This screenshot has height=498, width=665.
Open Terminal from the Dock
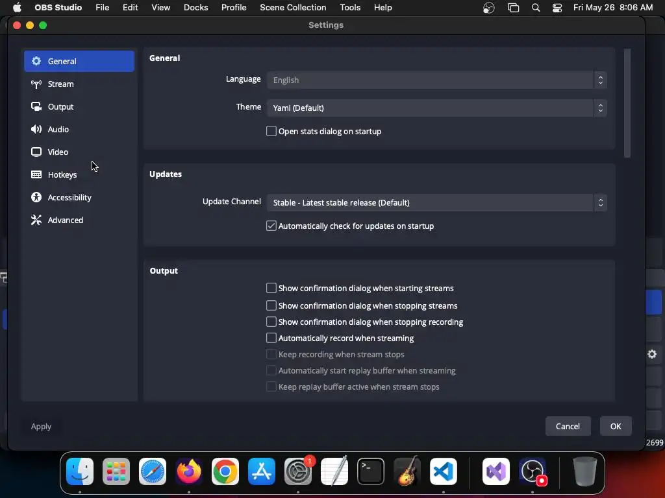pyautogui.click(x=371, y=471)
